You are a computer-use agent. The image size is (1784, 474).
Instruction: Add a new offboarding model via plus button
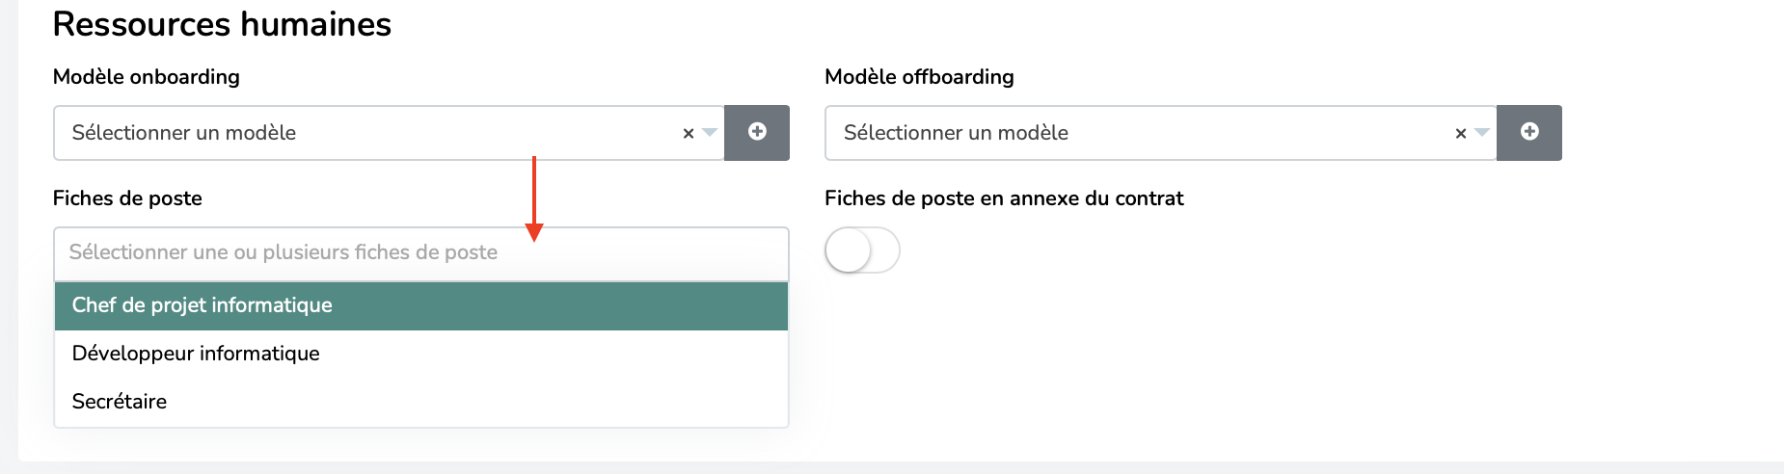pyautogui.click(x=1529, y=132)
